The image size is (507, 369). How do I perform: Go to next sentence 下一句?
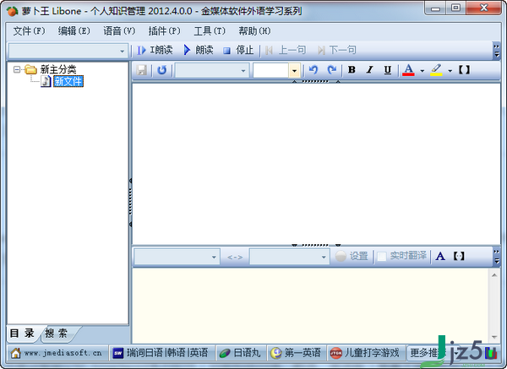click(x=337, y=50)
